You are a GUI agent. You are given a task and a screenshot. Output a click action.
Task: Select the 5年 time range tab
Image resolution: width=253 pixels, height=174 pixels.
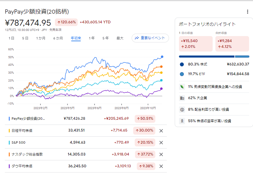pyautogui.click(x=105, y=38)
